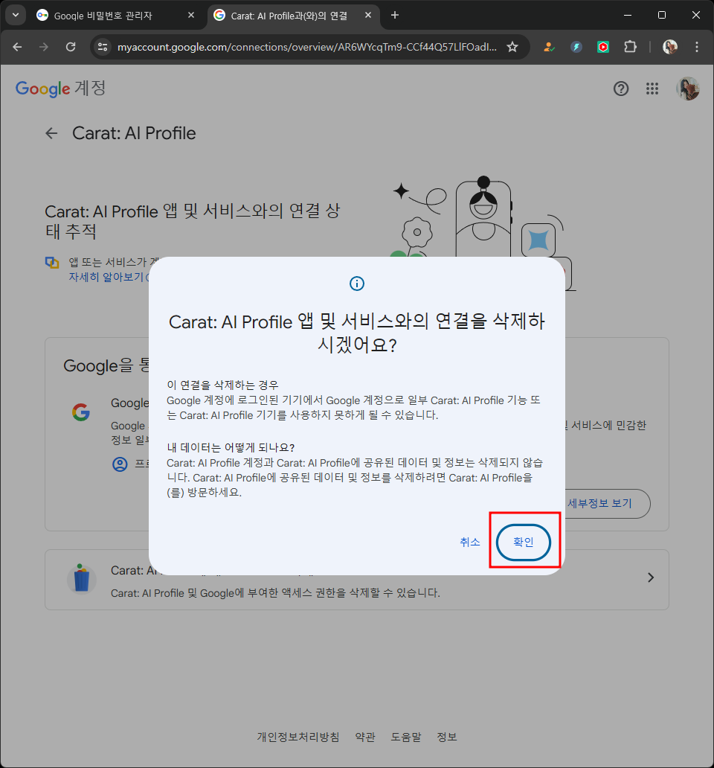The width and height of the screenshot is (714, 768).
Task: Click the address bar URL
Action: [x=307, y=47]
